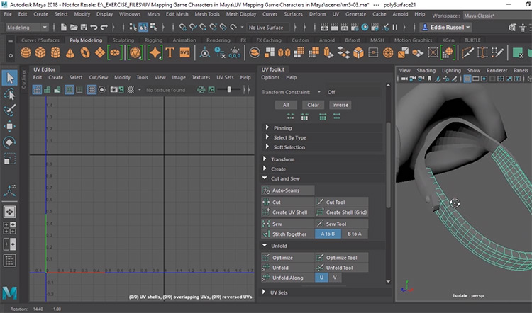Toggle A to B stitch direction
Image resolution: width=532 pixels, height=313 pixels.
coord(328,234)
